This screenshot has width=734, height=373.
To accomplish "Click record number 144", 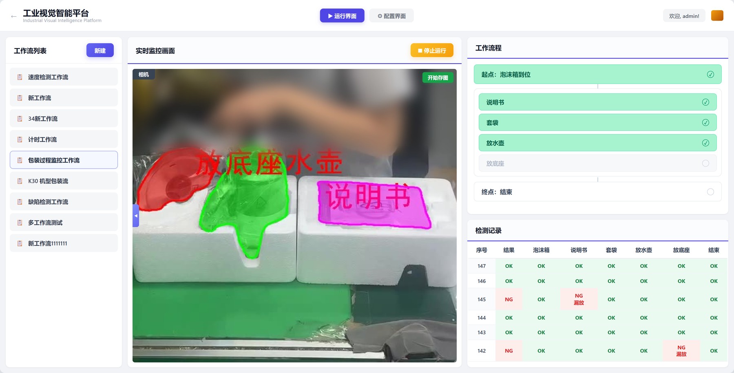I will click(x=482, y=318).
